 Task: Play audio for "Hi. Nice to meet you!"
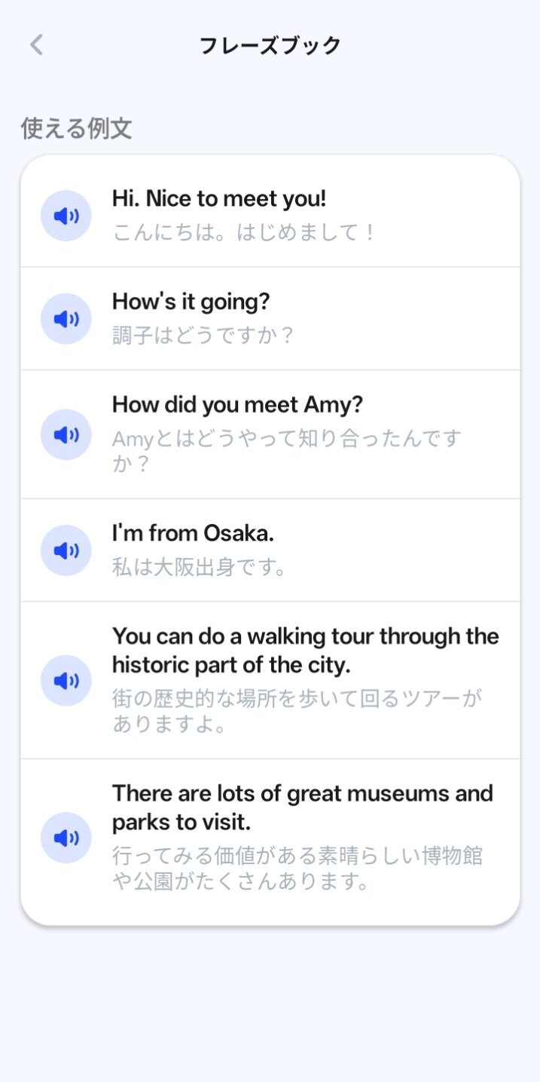tap(66, 216)
